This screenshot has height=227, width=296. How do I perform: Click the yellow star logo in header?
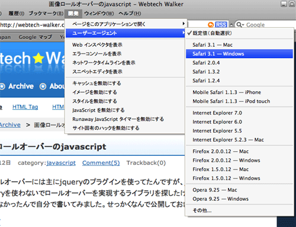coord(38,59)
